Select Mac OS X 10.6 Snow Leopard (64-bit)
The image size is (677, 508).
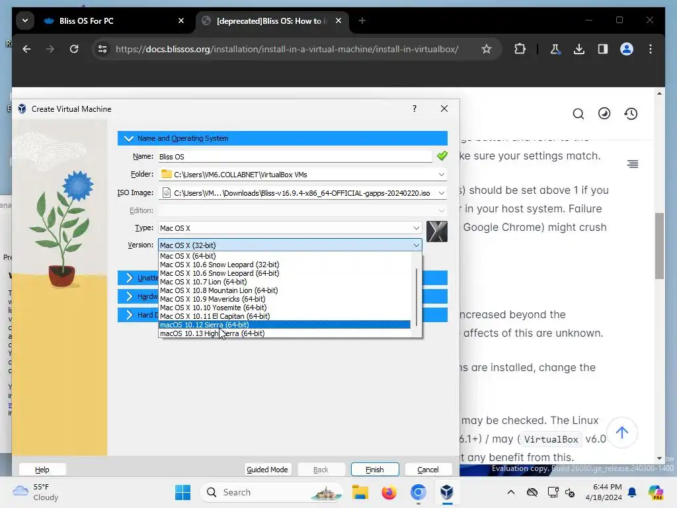coord(284,273)
